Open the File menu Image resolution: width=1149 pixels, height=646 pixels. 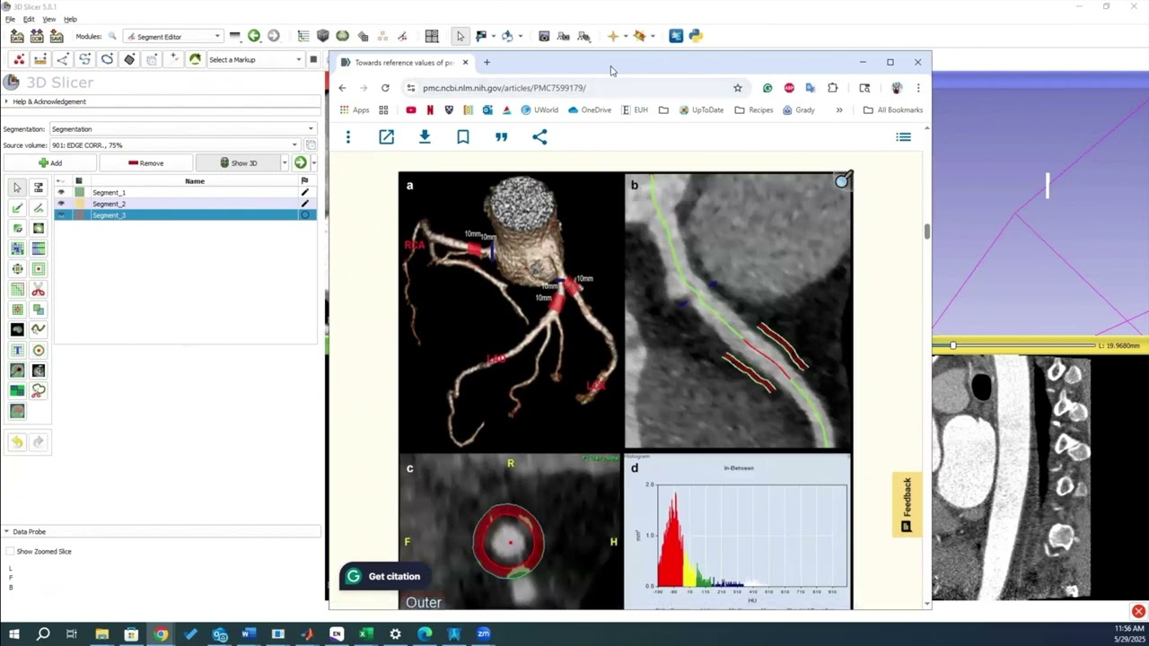click(9, 19)
